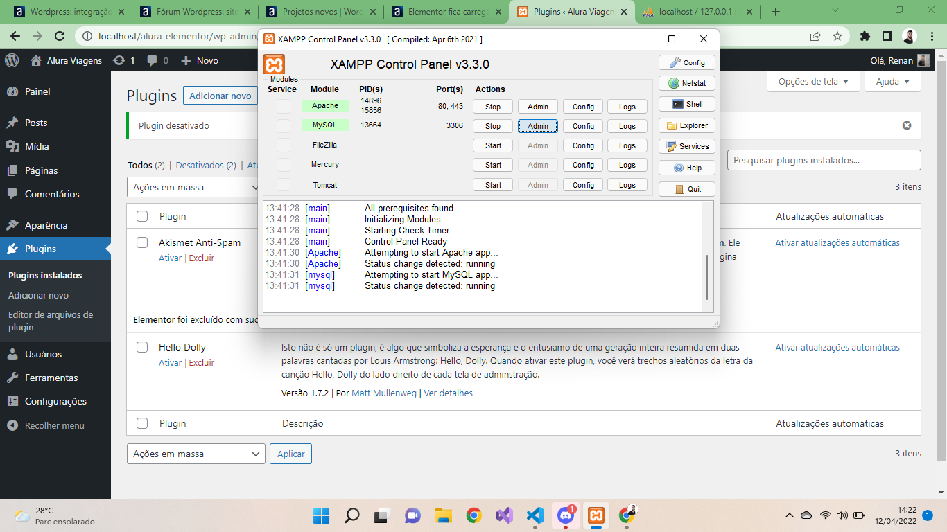Screen dimensions: 947x532
Task: Open the WordPress logo menu
Action: [12, 60]
